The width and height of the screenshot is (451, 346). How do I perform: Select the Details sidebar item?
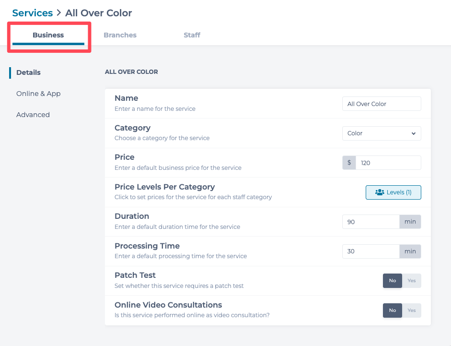tap(28, 72)
